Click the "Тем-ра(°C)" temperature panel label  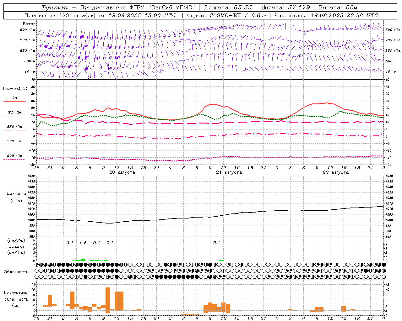(x=15, y=89)
